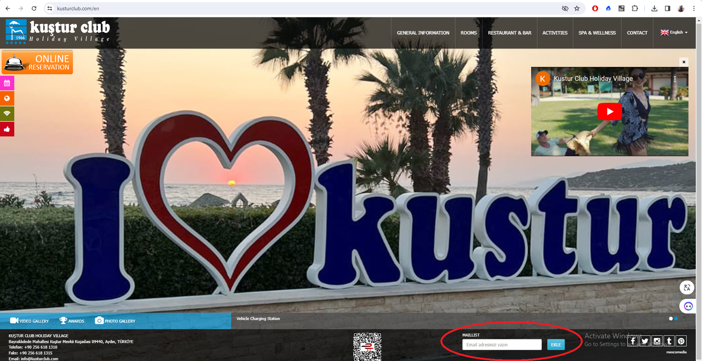
Task: Select the first slider pagination dot
Action: (671, 319)
